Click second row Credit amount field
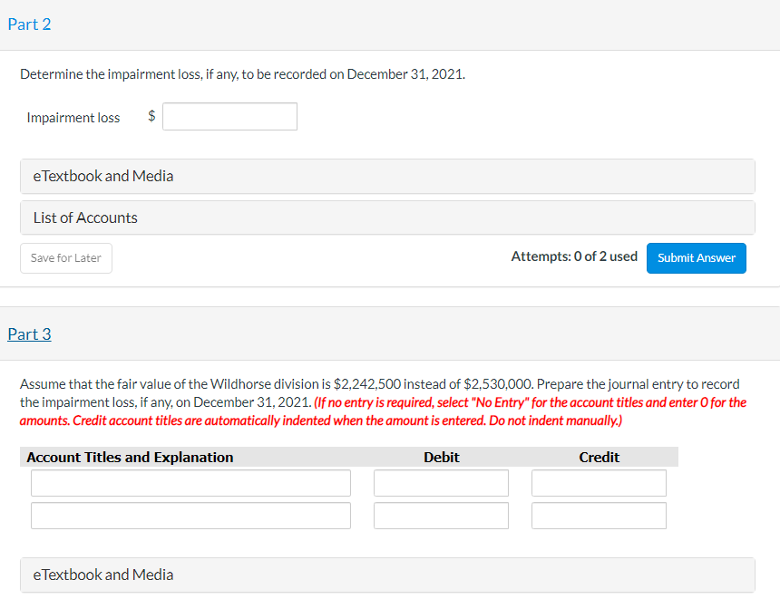The height and width of the screenshot is (599, 780). pos(599,516)
